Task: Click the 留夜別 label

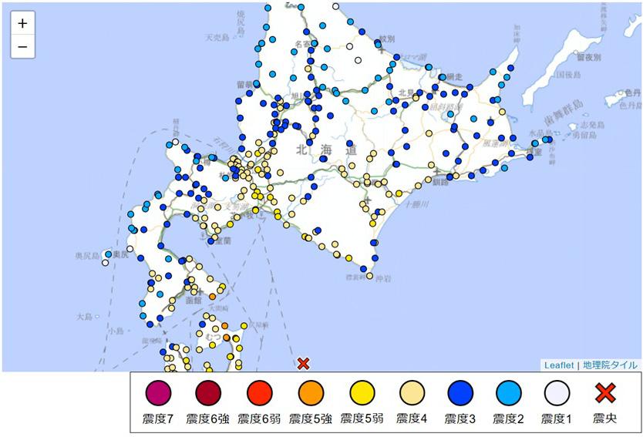Action: click(x=589, y=58)
